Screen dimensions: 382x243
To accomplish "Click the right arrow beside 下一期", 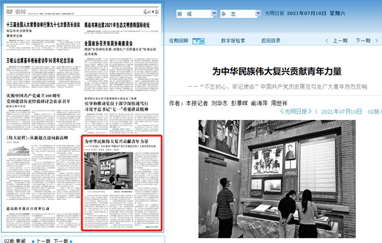I will pos(377,41).
